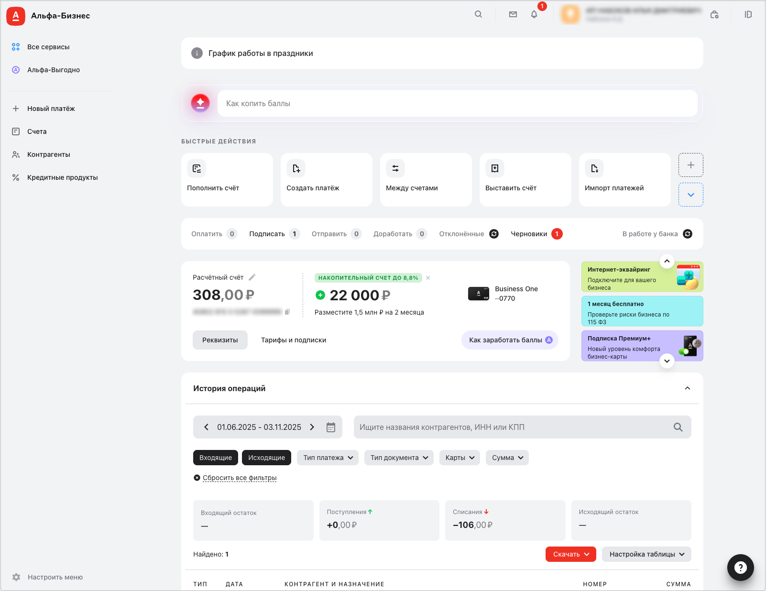Go to previous date range arrow
The width and height of the screenshot is (766, 591).
(206, 427)
